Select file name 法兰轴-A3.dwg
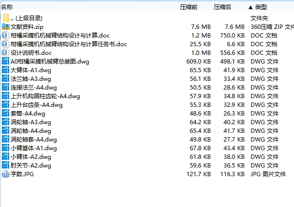Image resolution: width=294 pixels, height=207 pixels. coord(31,79)
